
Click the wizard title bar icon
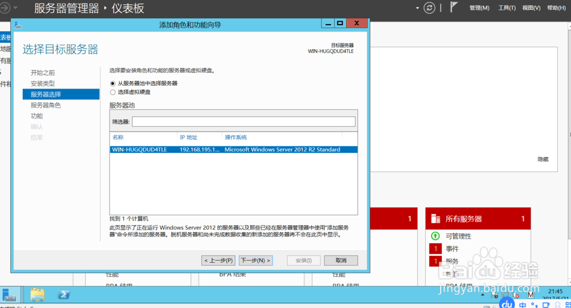[18, 25]
